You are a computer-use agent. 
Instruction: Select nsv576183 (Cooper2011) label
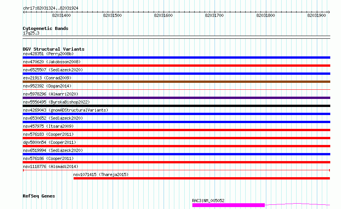coord(48,134)
